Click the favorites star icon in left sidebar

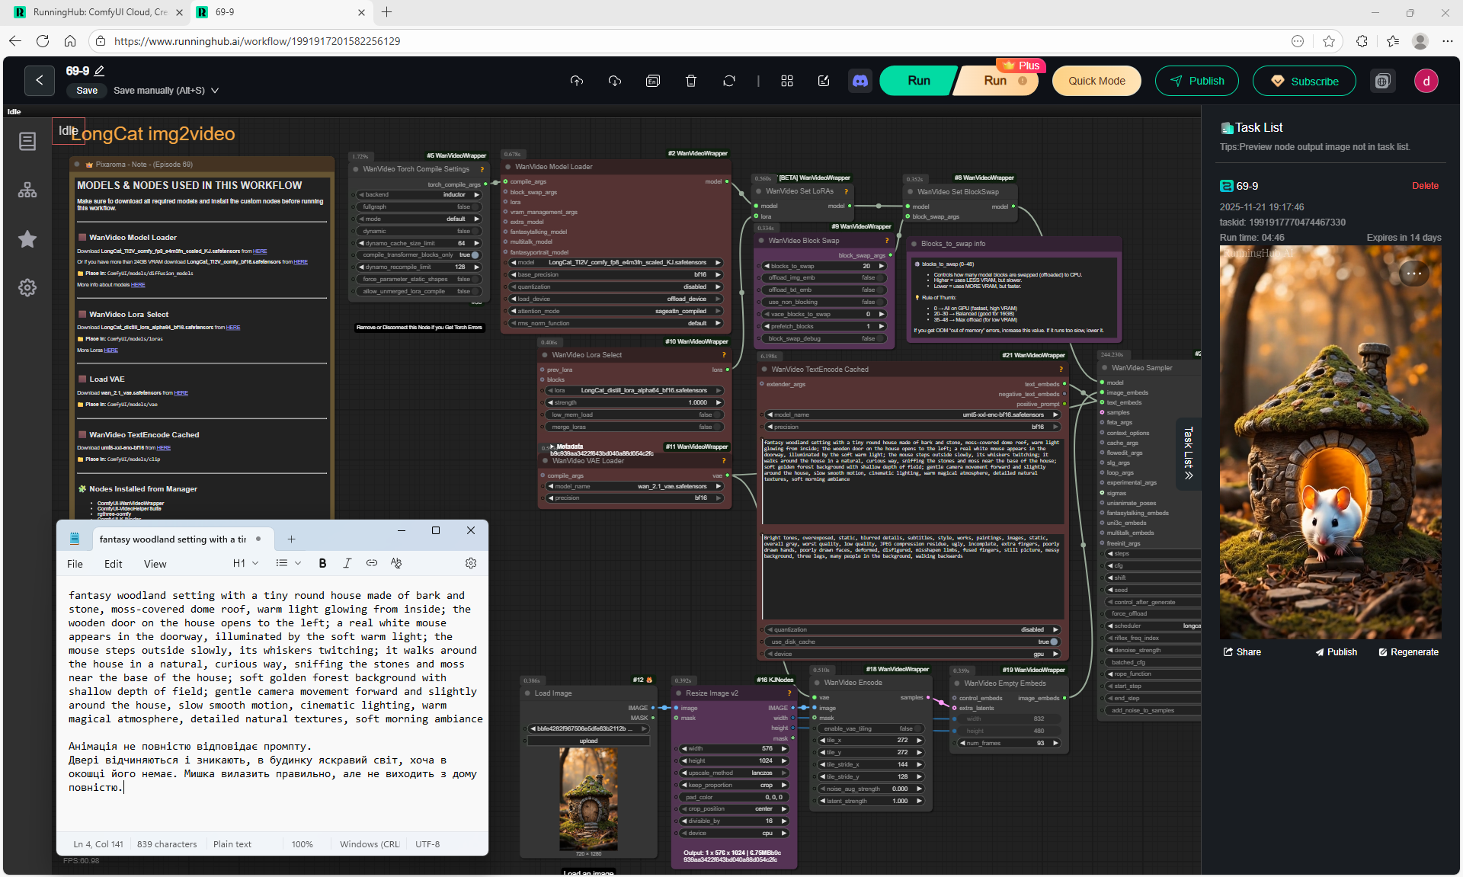tap(27, 239)
